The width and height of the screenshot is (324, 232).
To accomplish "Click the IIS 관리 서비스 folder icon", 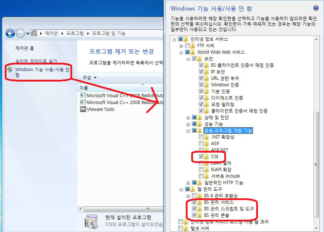I will [x=200, y=202].
